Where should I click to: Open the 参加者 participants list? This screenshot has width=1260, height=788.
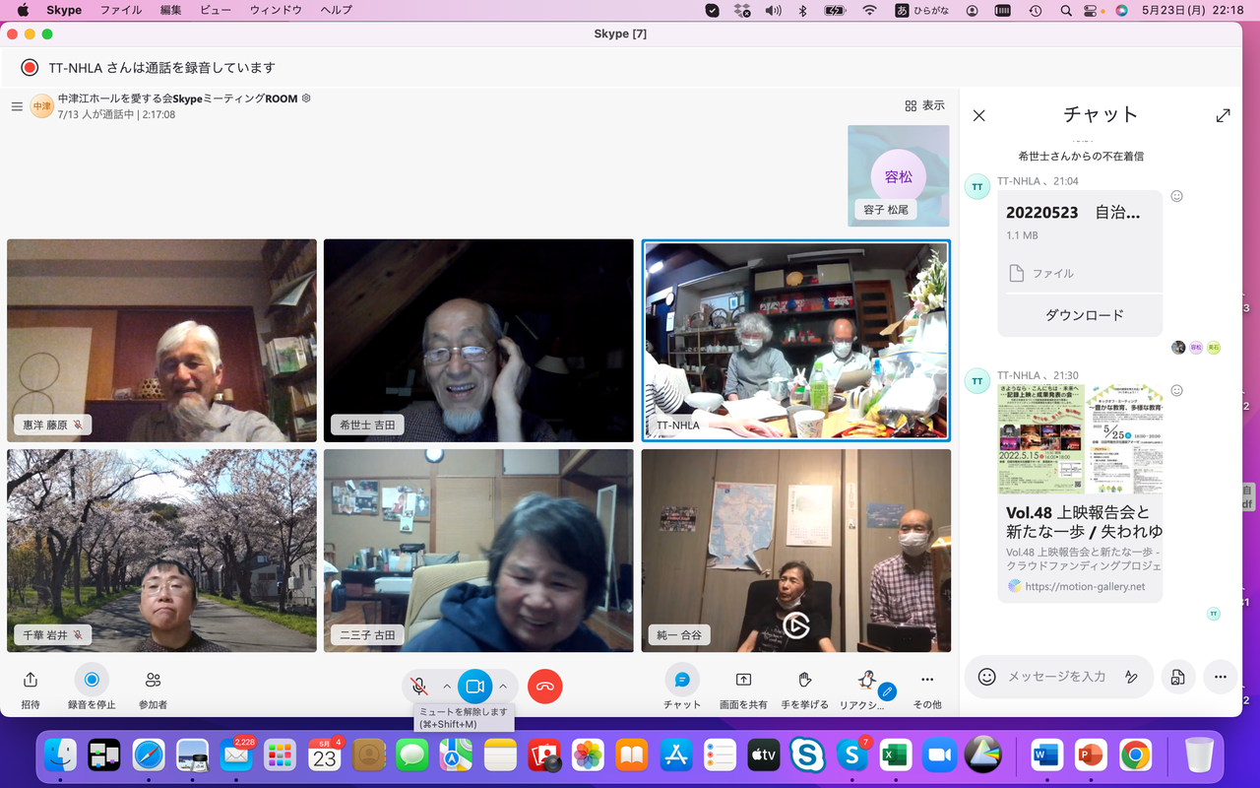coord(153,681)
